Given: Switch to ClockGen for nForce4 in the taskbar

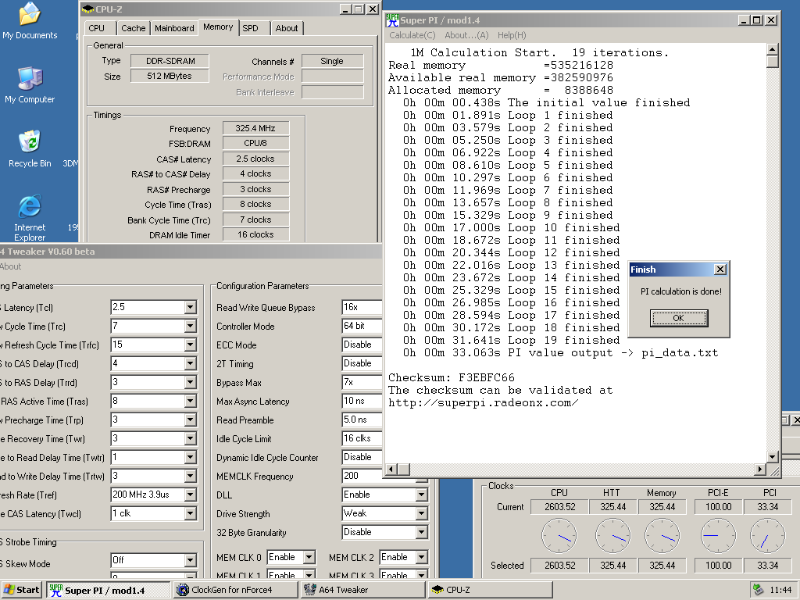Looking at the screenshot, I should [234, 590].
